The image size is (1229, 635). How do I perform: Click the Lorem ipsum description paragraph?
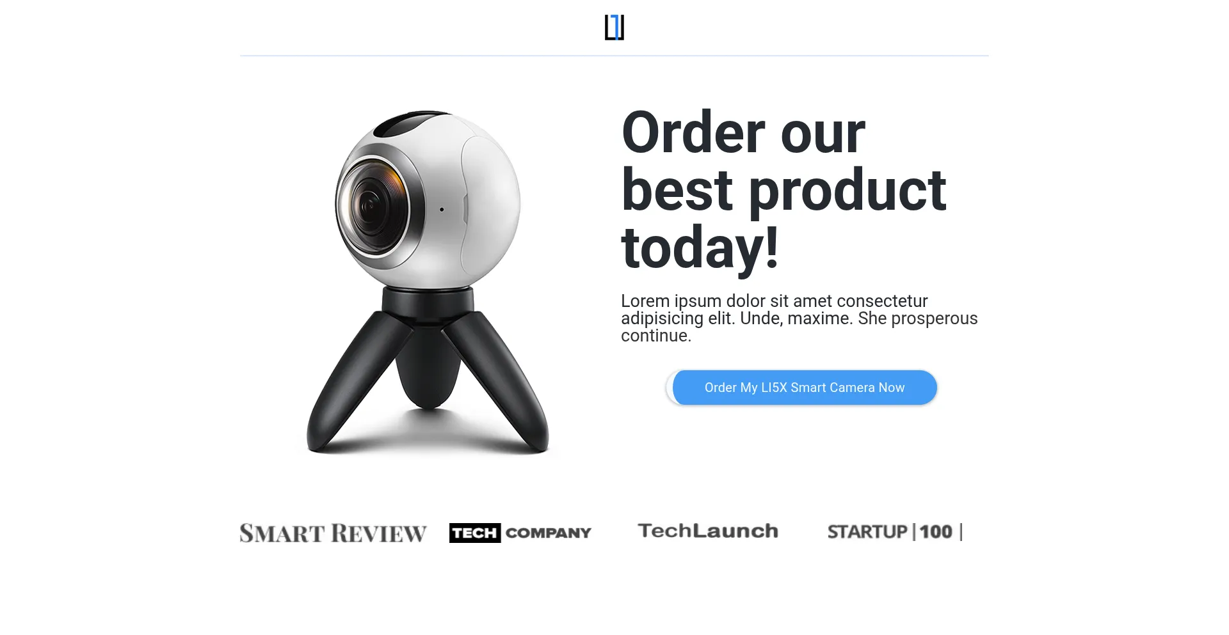coord(799,318)
